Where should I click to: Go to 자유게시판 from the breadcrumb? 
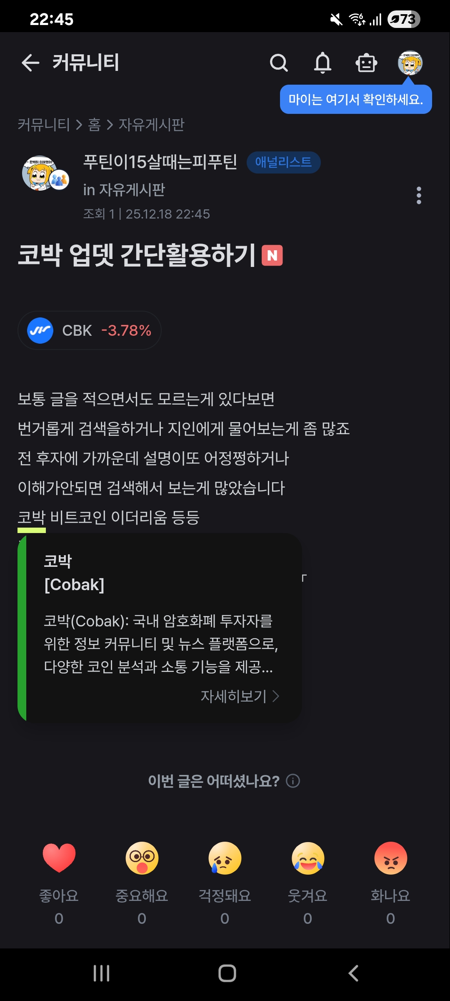[x=152, y=125]
